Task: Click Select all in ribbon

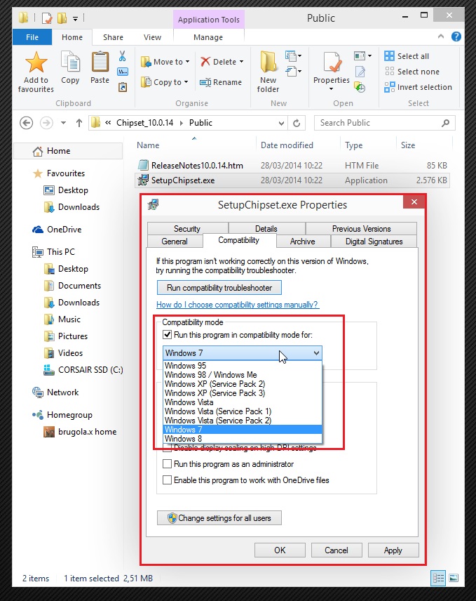Action: pos(407,56)
